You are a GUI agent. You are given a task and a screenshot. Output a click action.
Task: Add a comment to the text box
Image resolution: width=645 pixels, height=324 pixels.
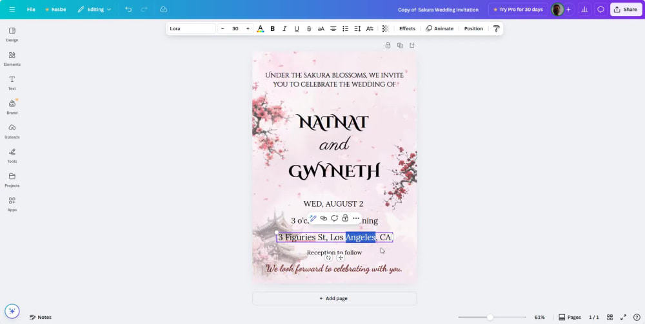(334, 218)
